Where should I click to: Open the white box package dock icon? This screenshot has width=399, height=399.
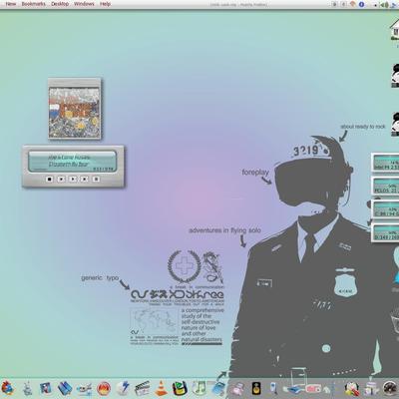point(371,388)
